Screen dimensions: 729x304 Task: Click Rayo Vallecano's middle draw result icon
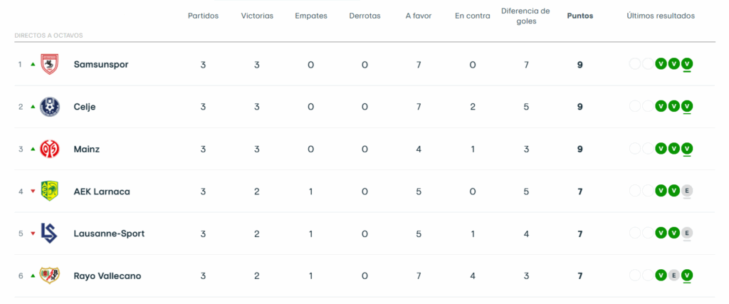[x=673, y=276]
